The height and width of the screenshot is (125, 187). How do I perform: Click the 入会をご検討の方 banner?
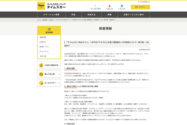click(x=49, y=65)
